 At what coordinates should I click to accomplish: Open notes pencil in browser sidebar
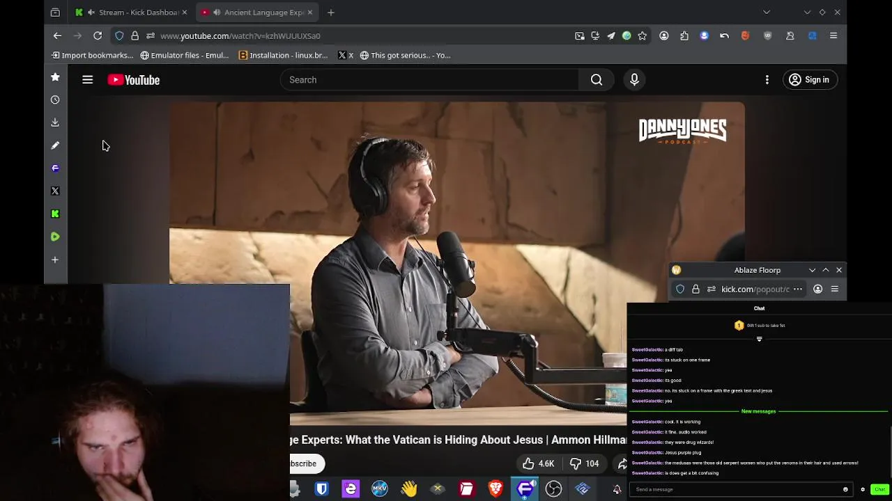click(55, 145)
